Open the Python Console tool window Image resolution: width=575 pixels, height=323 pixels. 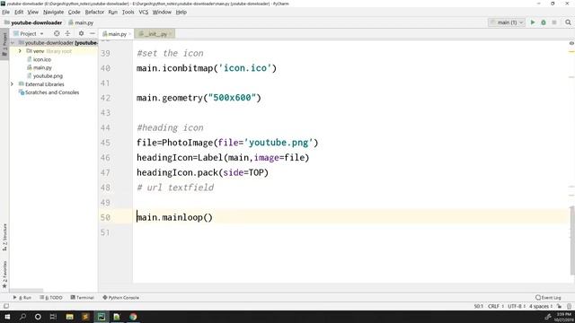point(120,298)
